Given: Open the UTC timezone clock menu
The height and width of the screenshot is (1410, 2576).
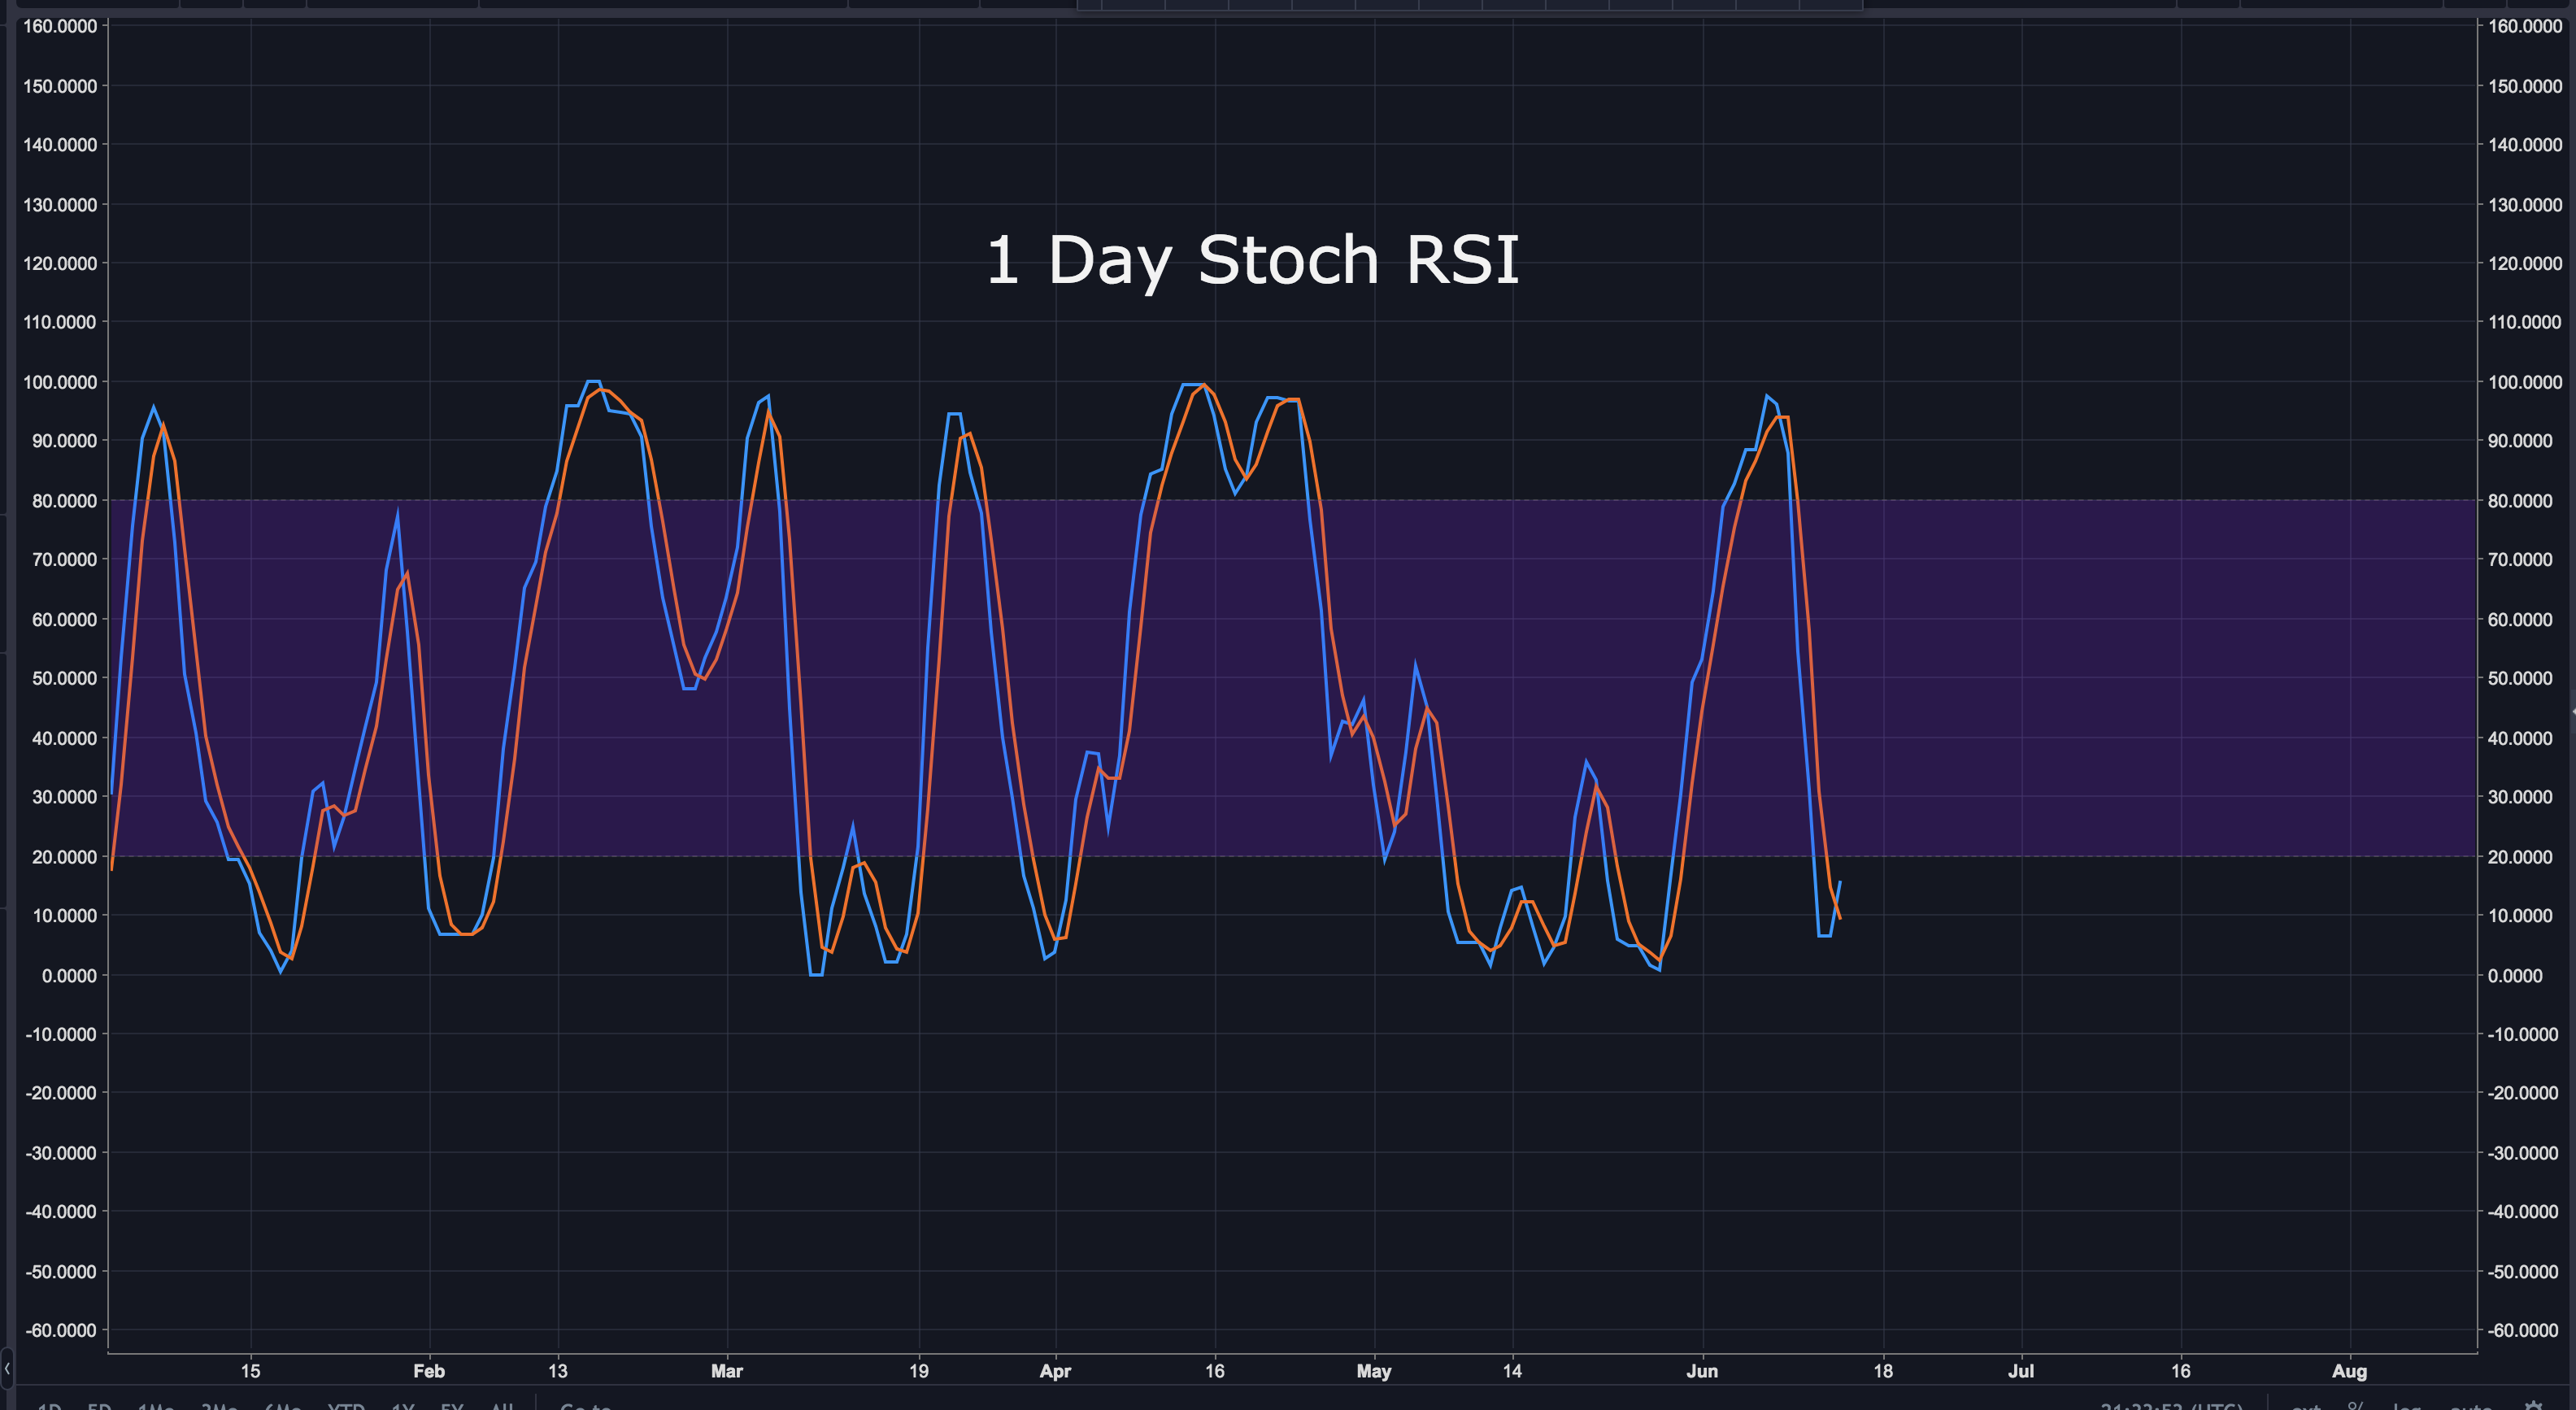Looking at the screenshot, I should 2171,1407.
